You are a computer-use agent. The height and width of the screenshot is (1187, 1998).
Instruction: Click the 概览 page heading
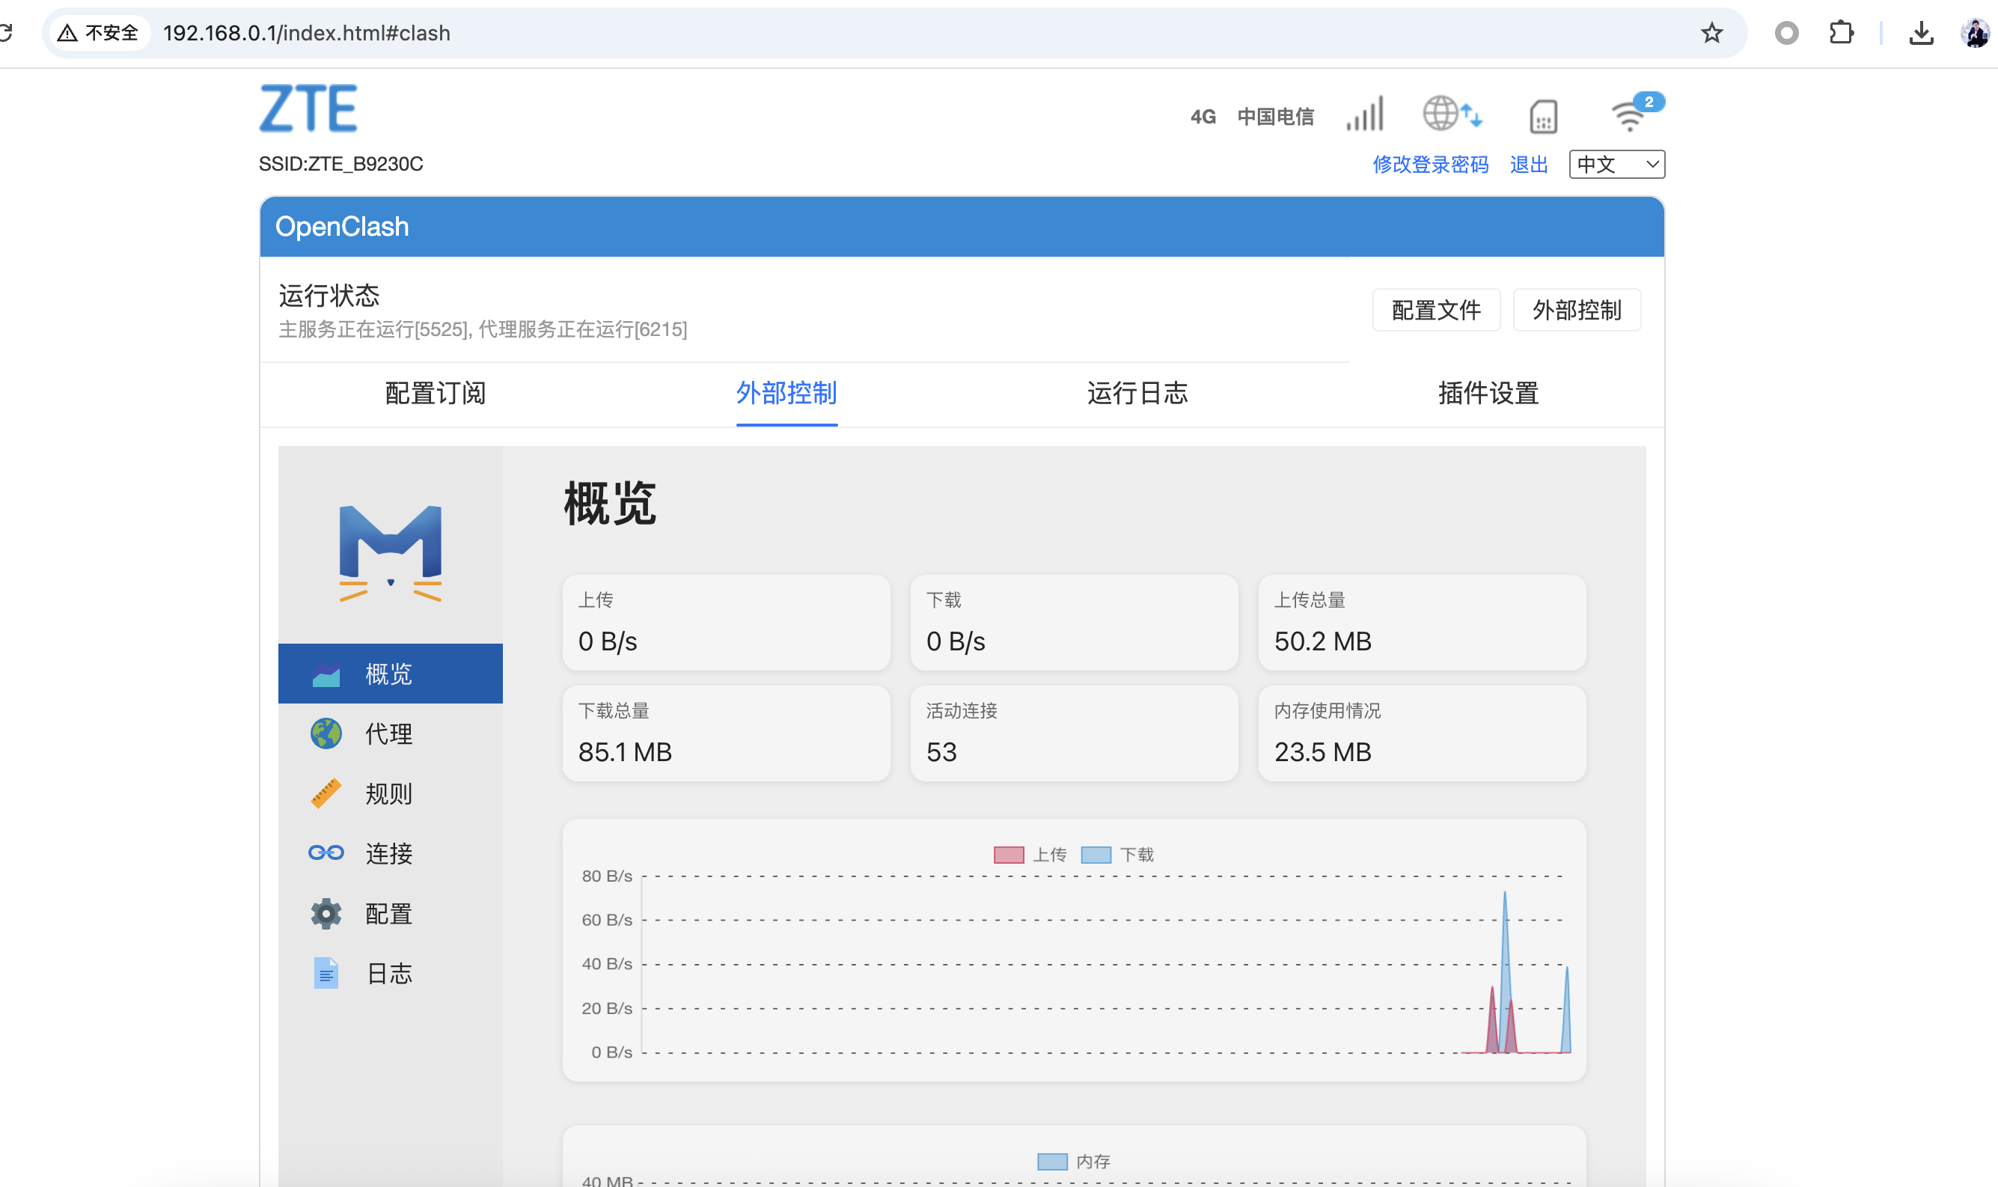point(610,504)
